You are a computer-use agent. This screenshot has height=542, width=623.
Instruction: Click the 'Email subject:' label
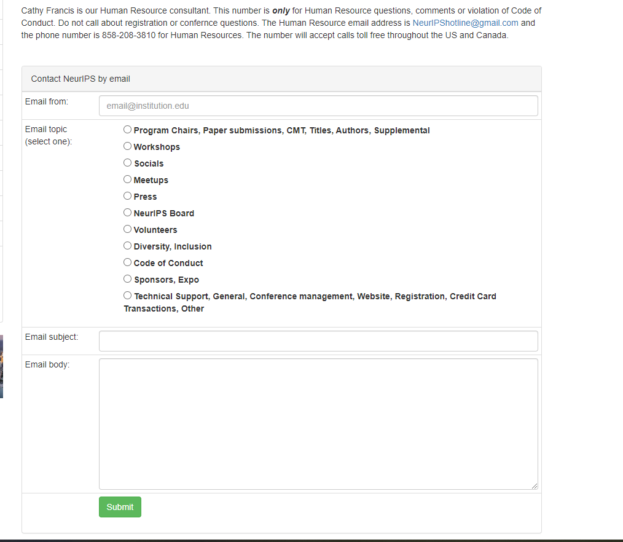click(x=52, y=337)
